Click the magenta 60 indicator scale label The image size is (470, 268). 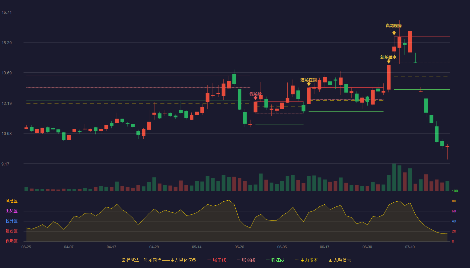(x=454, y=211)
